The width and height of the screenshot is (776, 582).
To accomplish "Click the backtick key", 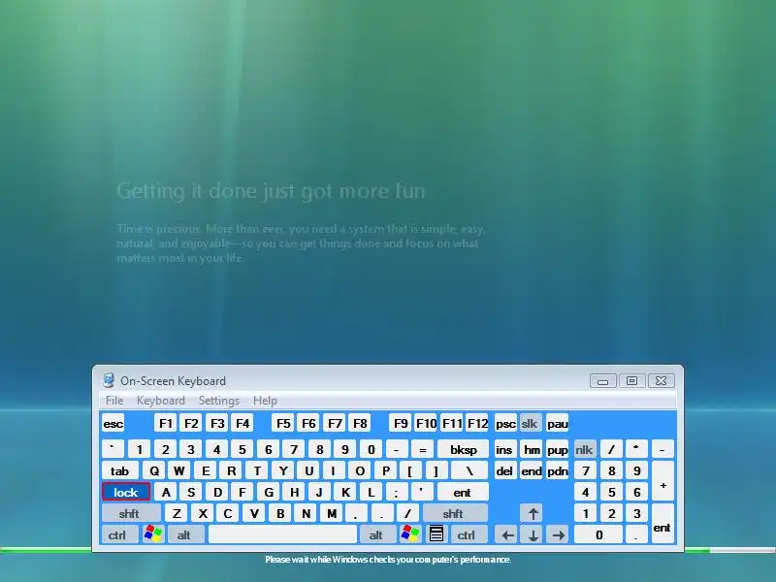I will tap(113, 449).
